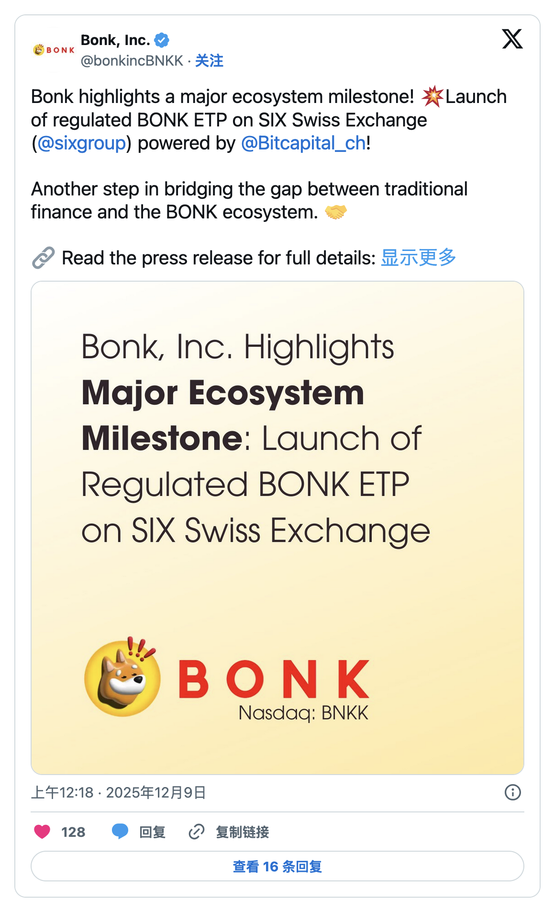Click the 128 likes count

tap(73, 832)
